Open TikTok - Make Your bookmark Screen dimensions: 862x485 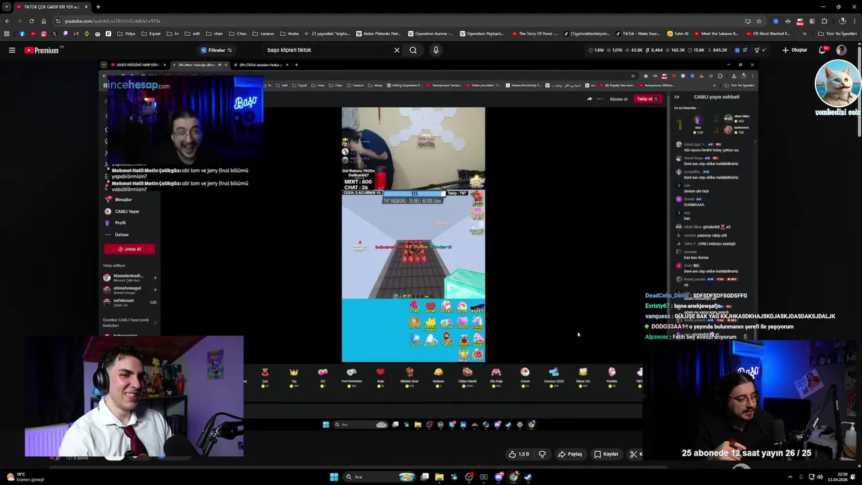pyautogui.click(x=637, y=33)
